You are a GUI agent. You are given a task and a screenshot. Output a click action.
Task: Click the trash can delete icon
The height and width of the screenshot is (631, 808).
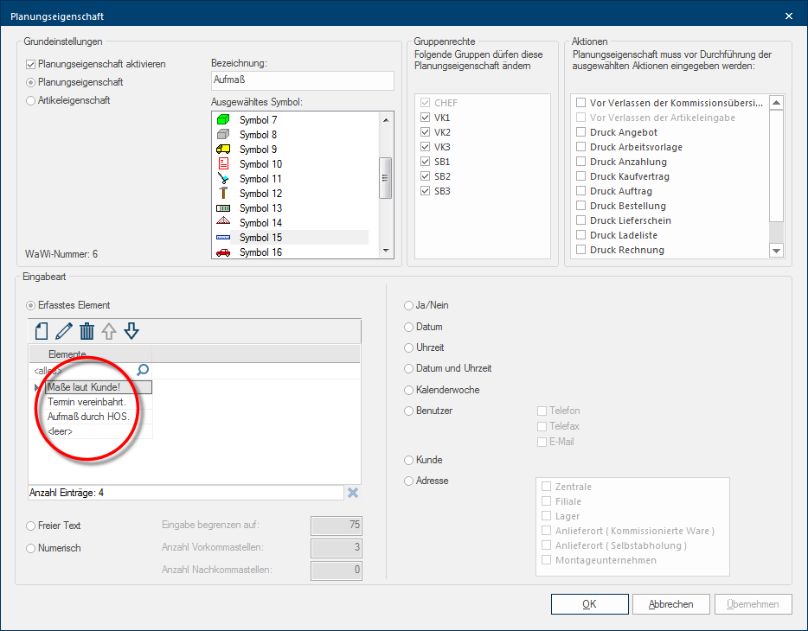pos(87,331)
